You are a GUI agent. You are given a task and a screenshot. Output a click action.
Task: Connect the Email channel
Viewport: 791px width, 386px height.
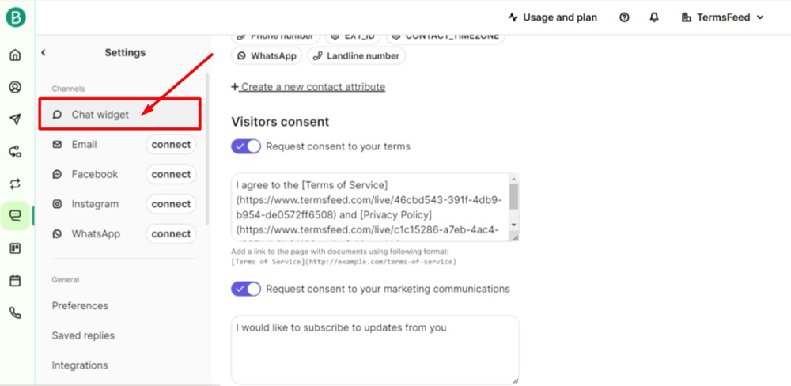[x=171, y=144]
